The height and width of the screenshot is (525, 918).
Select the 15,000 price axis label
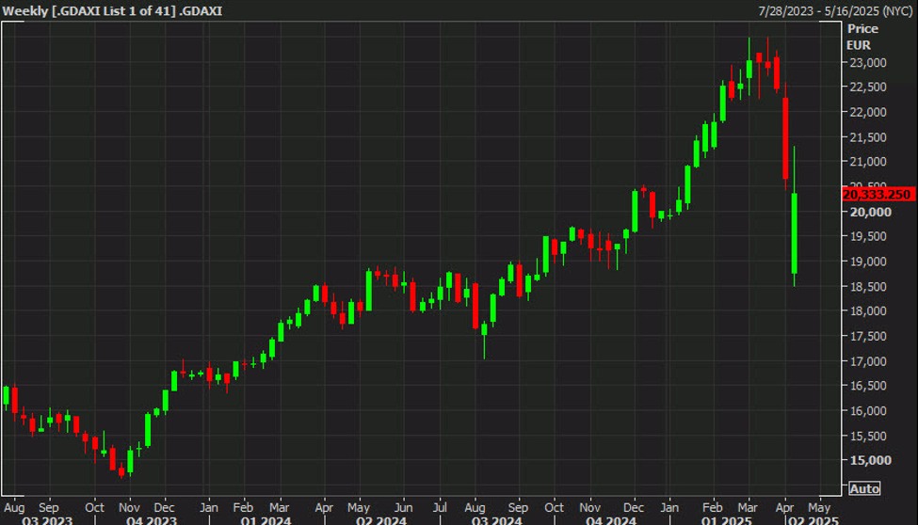tap(869, 461)
